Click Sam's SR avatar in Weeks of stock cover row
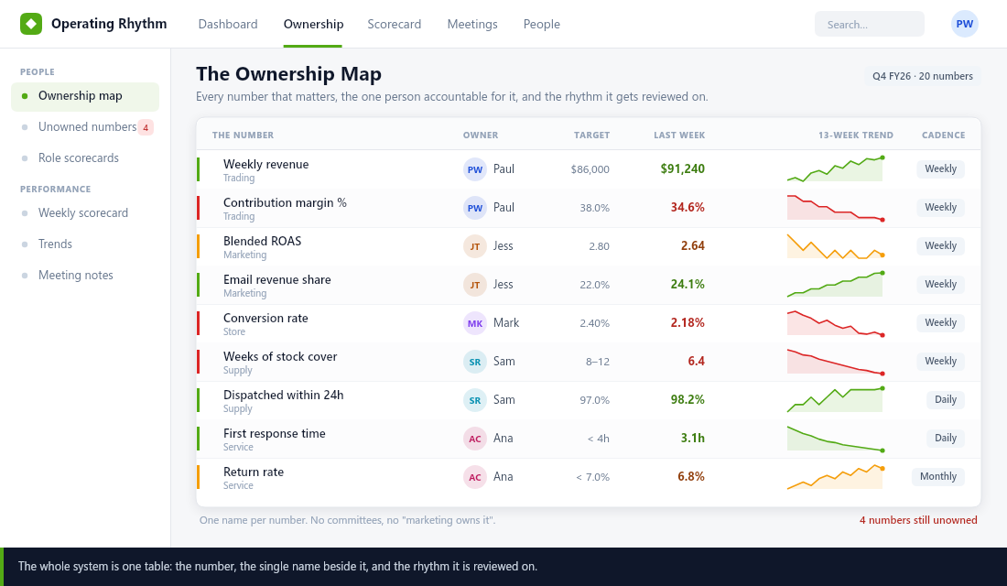Viewport: 1007px width, 586px height. (474, 362)
